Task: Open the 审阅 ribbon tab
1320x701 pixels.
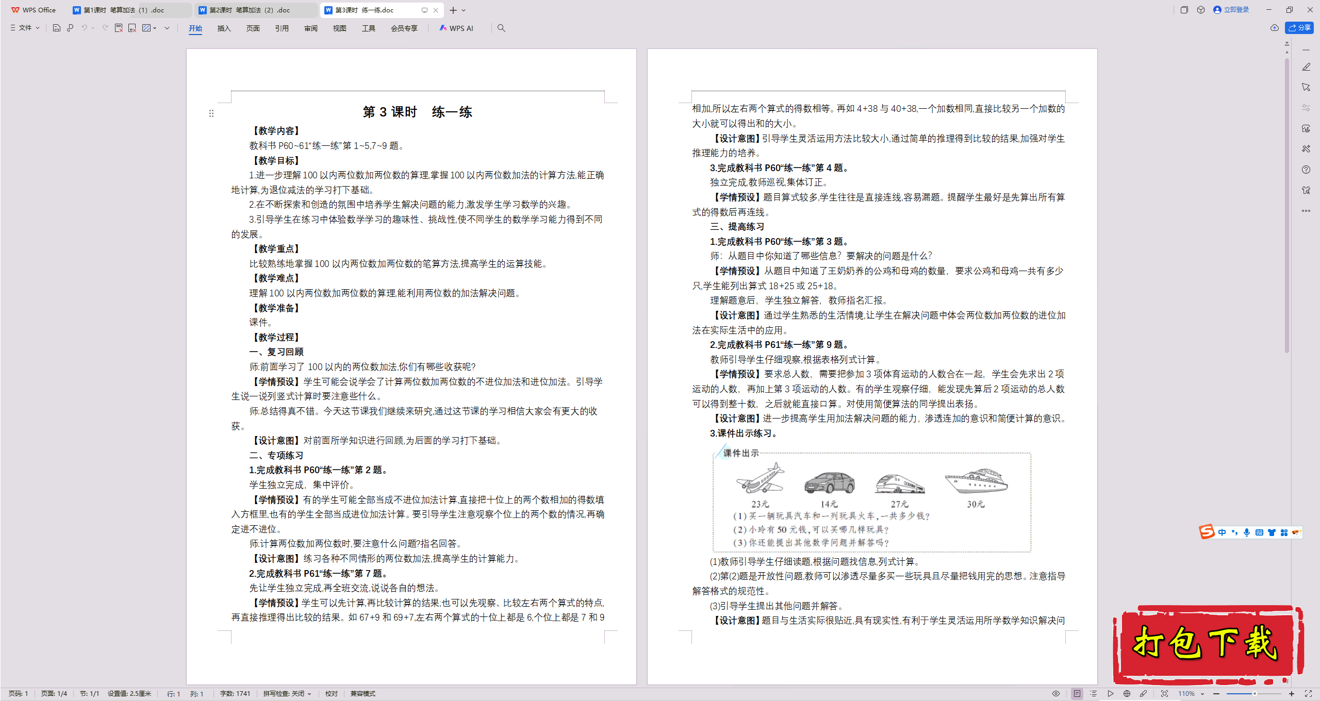Action: [311, 28]
